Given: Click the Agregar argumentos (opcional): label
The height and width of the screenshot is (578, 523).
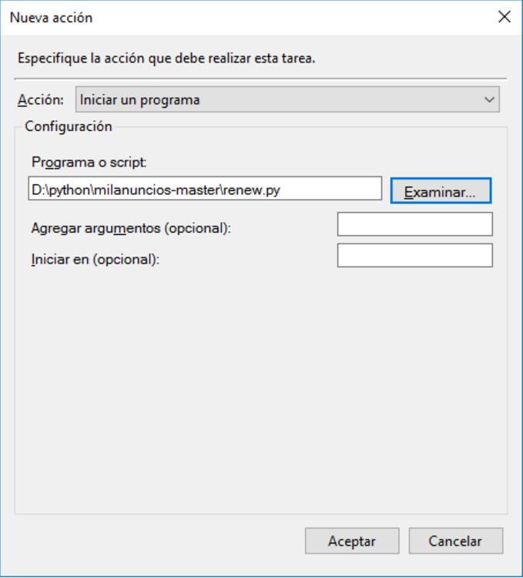Looking at the screenshot, I should (131, 228).
